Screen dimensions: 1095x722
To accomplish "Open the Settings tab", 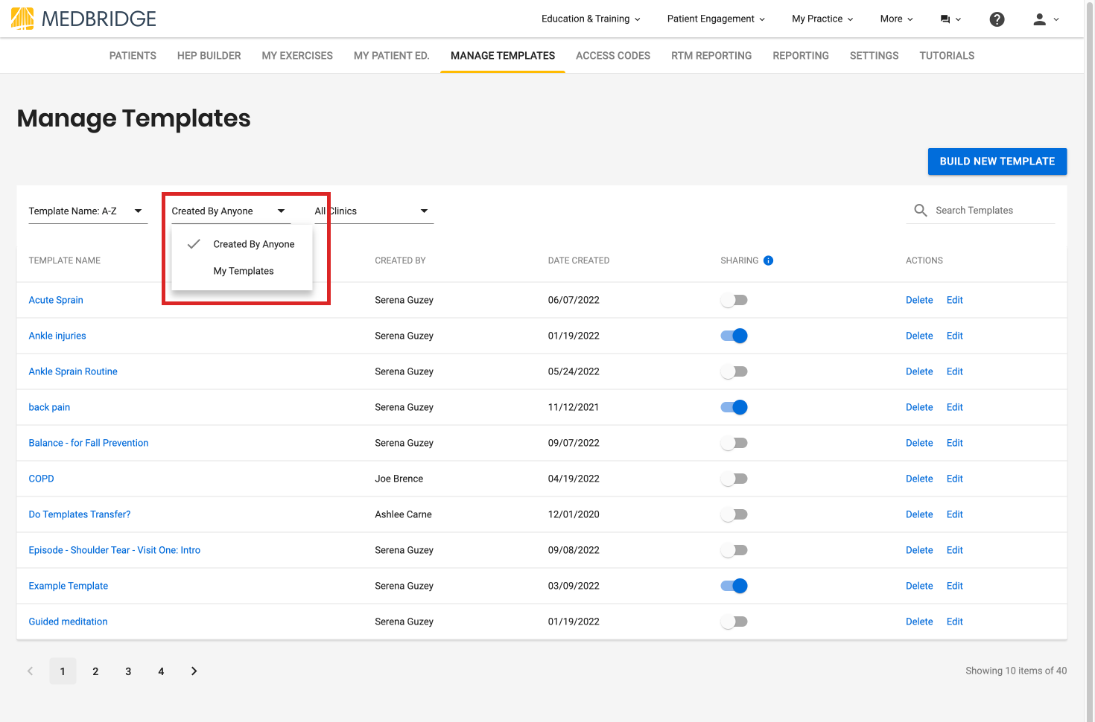I will (x=875, y=56).
